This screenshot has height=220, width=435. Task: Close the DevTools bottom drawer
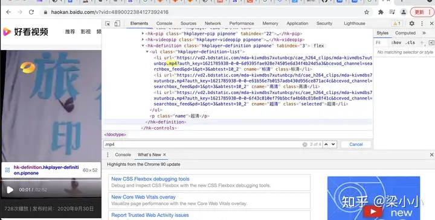click(431, 155)
